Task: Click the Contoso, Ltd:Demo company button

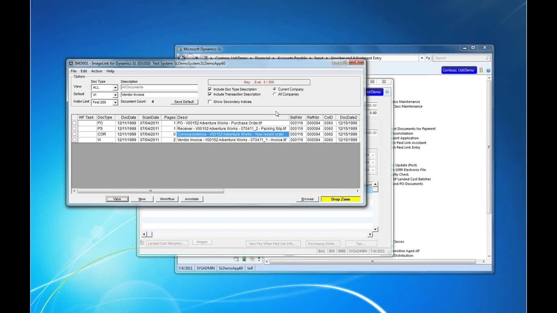Action: (458, 70)
